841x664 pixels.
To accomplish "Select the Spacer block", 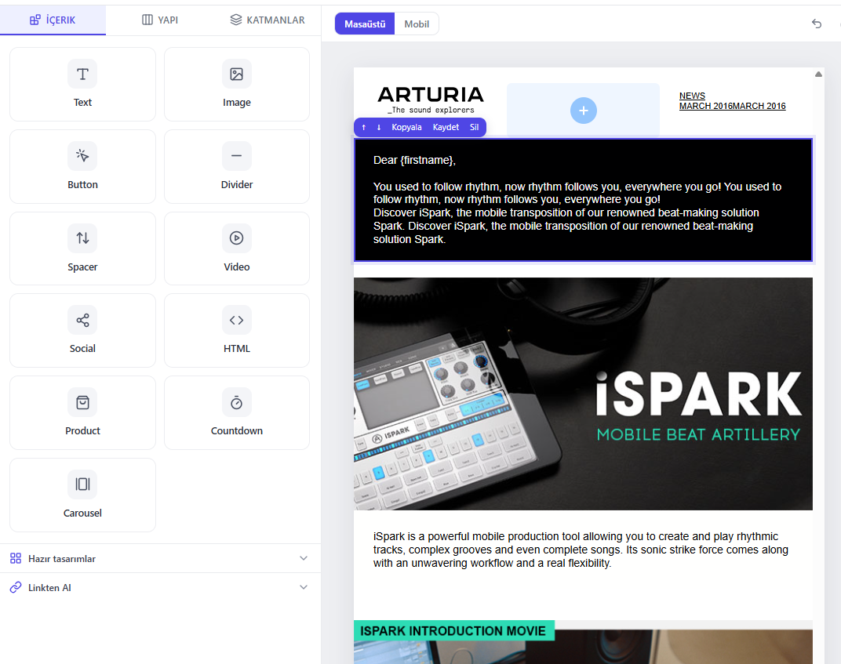I will (82, 249).
